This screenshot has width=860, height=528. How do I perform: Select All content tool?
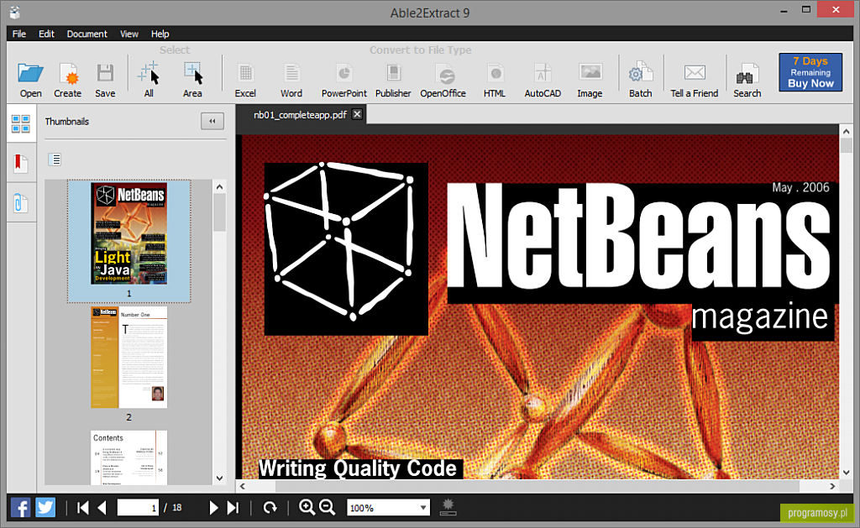pyautogui.click(x=149, y=73)
